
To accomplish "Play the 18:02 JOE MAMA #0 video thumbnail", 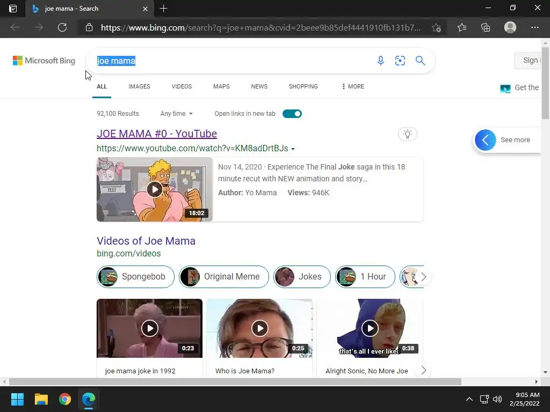I will pyautogui.click(x=155, y=189).
